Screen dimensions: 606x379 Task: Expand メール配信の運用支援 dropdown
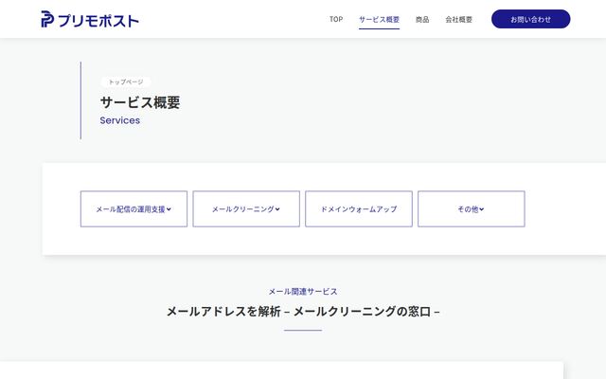tap(134, 208)
